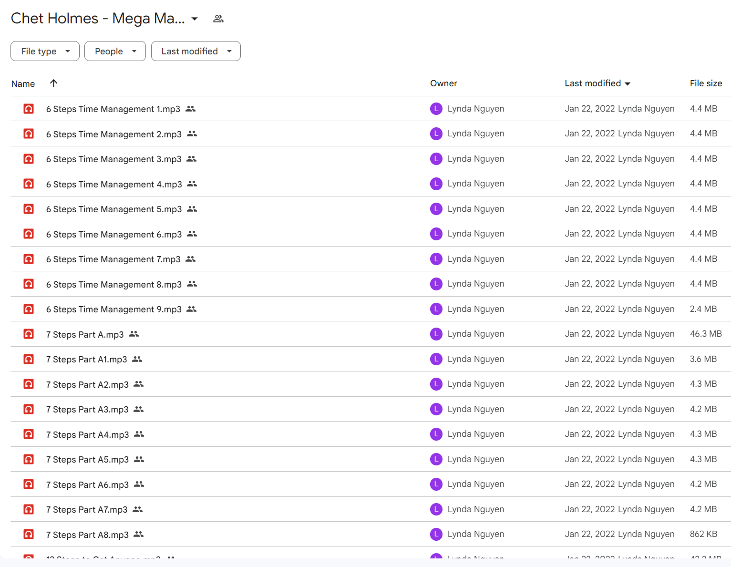Image resolution: width=731 pixels, height=567 pixels.
Task: Click the audio icon for 7 Steps Part A4.mp3
Action: [29, 434]
